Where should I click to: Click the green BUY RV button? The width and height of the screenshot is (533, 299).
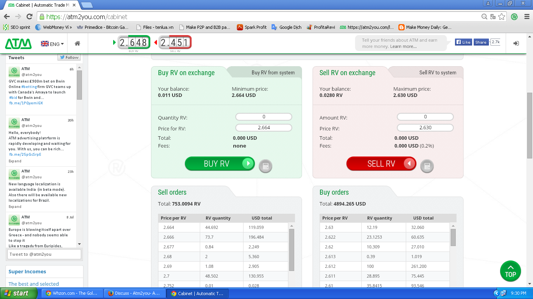tap(220, 164)
